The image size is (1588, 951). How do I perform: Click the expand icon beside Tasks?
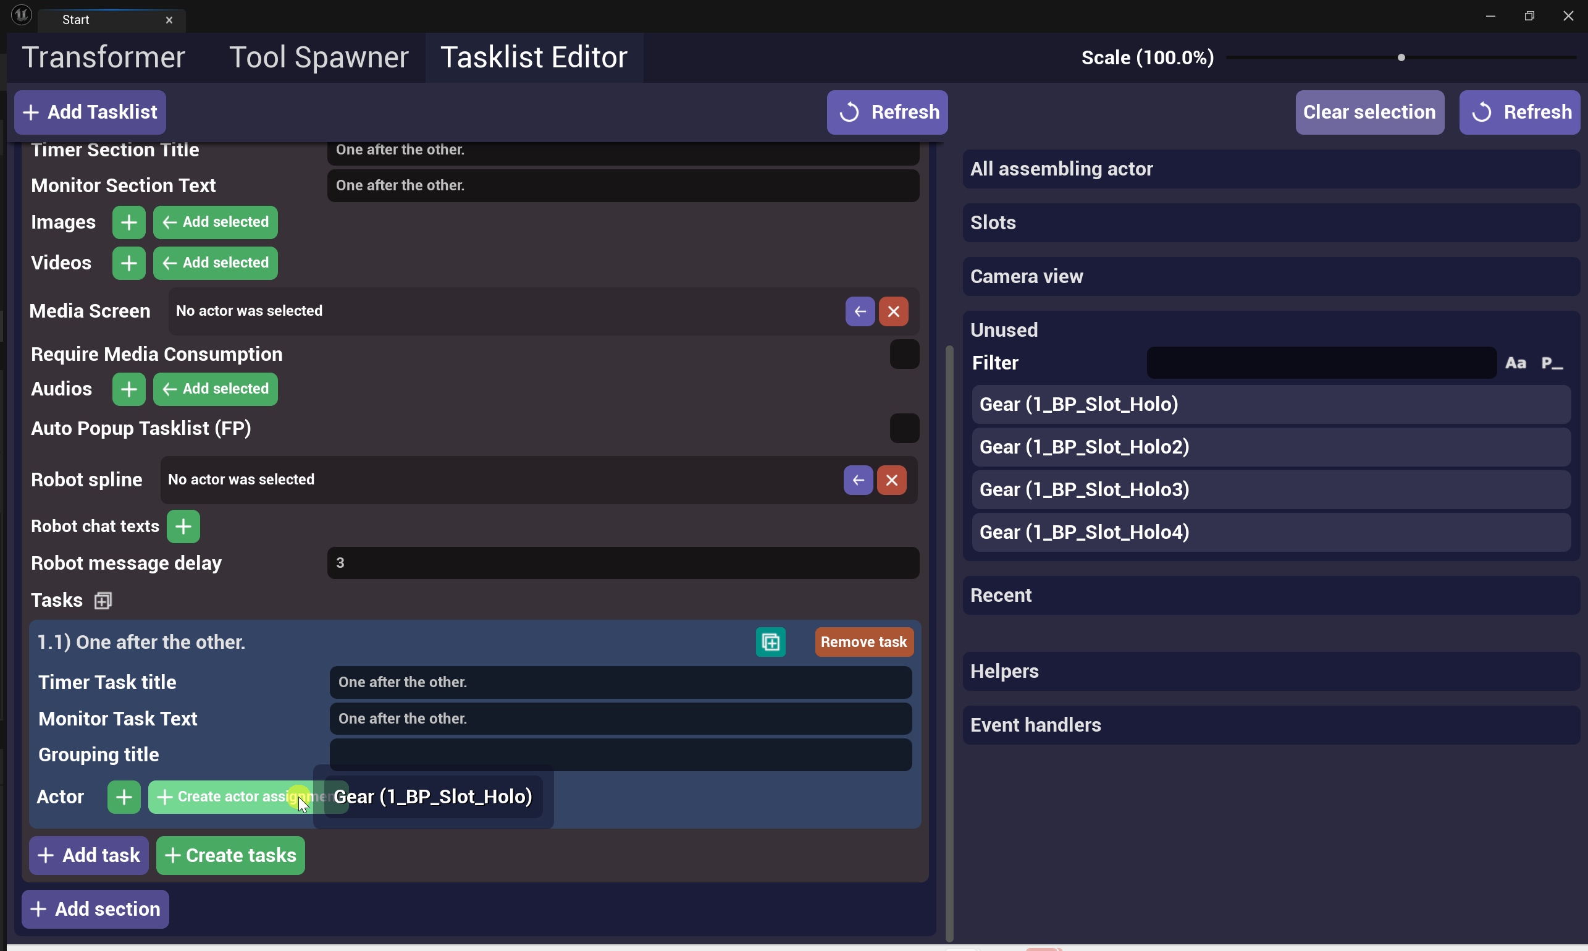click(103, 601)
